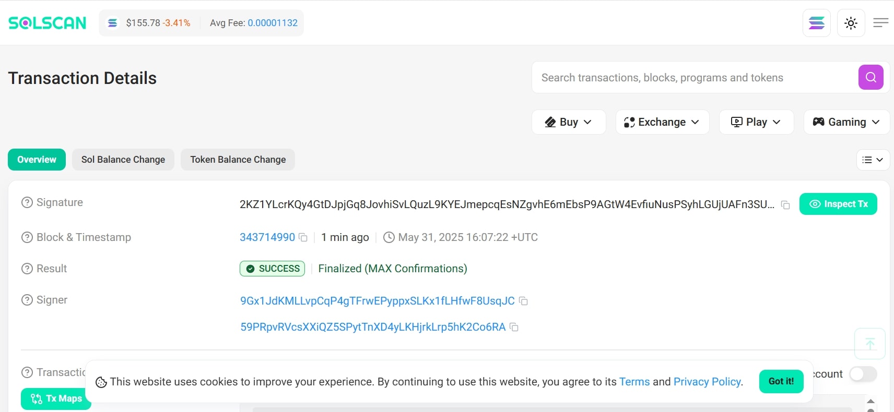
Task: Open signer 59PRpvRVcsXXiQZ5 address link
Action: pos(373,327)
